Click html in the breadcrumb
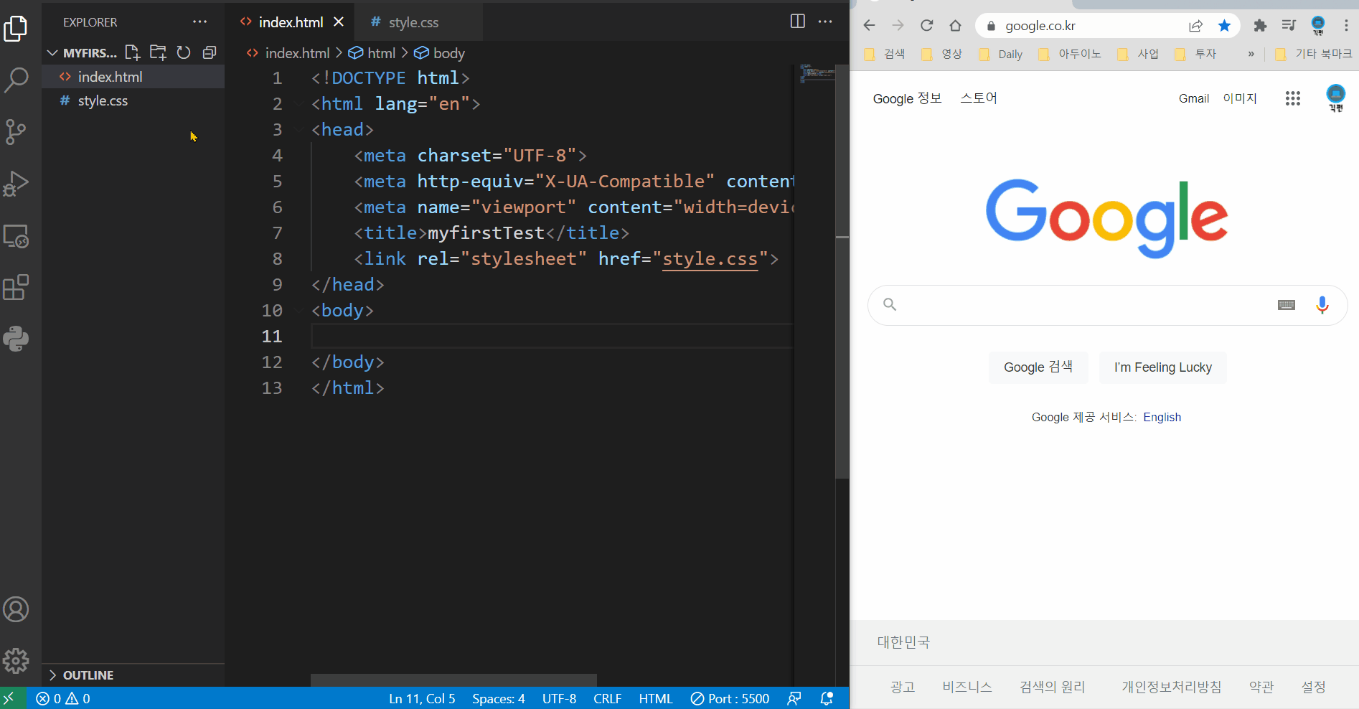 tap(372, 53)
